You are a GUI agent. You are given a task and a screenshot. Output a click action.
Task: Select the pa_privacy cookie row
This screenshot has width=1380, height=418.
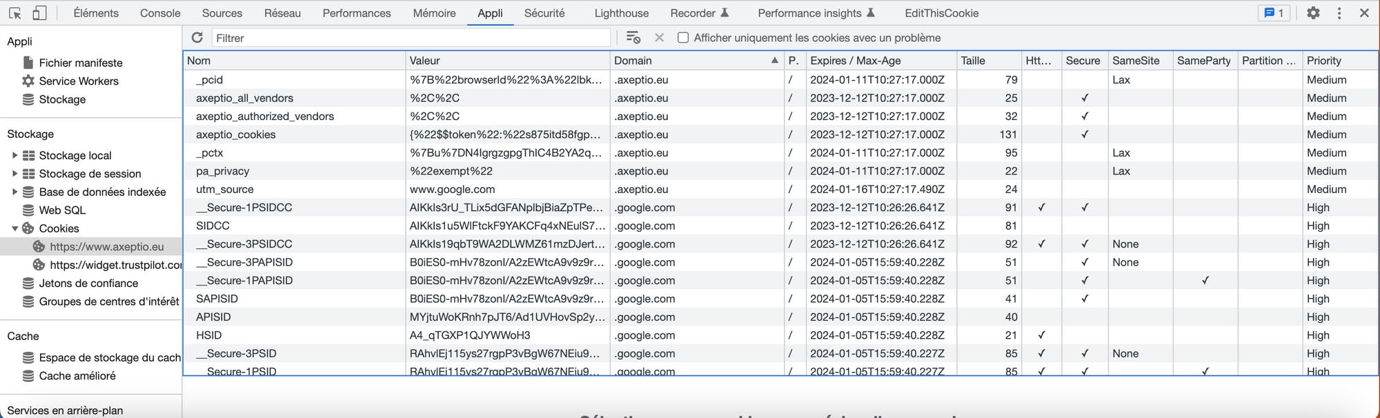(780, 171)
